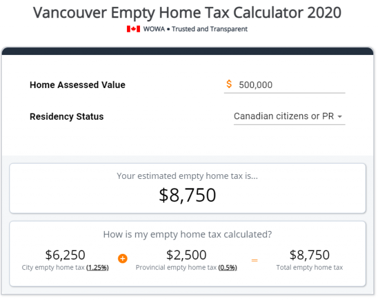Image resolution: width=378 pixels, height=300 pixels.
Task: Click the Residency Status label
Action: [x=67, y=116]
